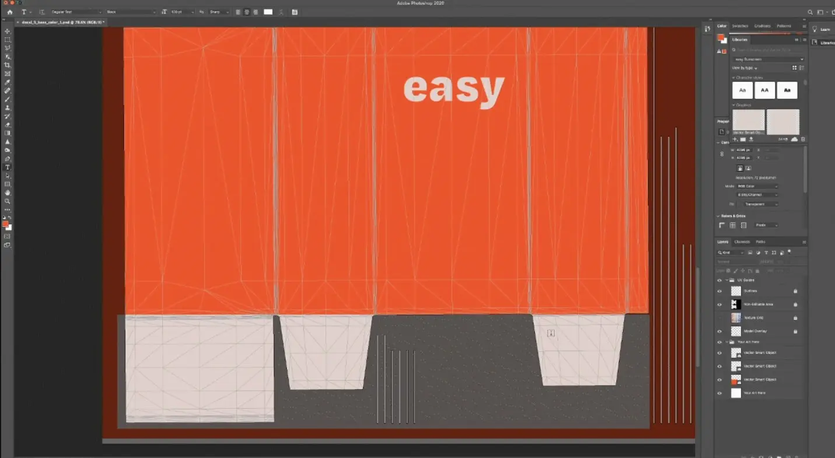Show the Texture Grid layer
Viewport: 835px width, 458px height.
pyautogui.click(x=719, y=317)
